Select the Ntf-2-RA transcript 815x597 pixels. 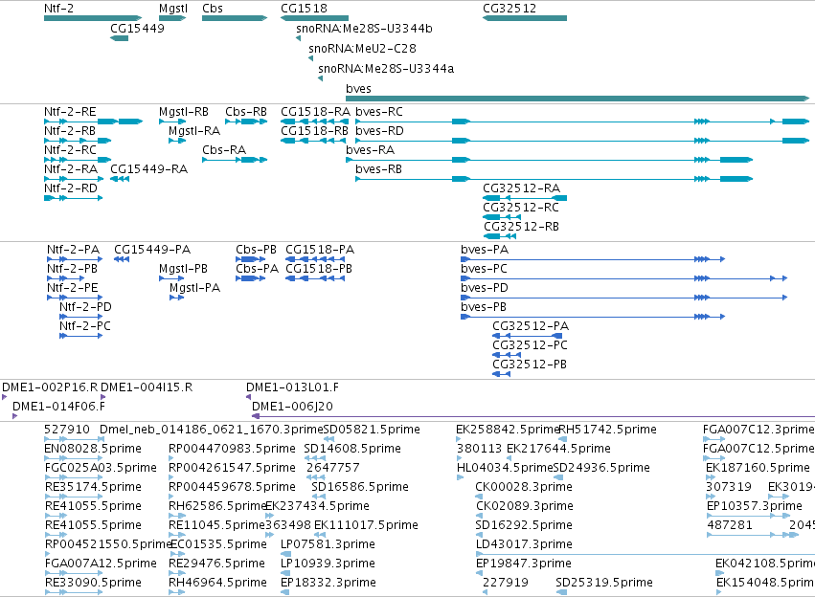point(74,179)
